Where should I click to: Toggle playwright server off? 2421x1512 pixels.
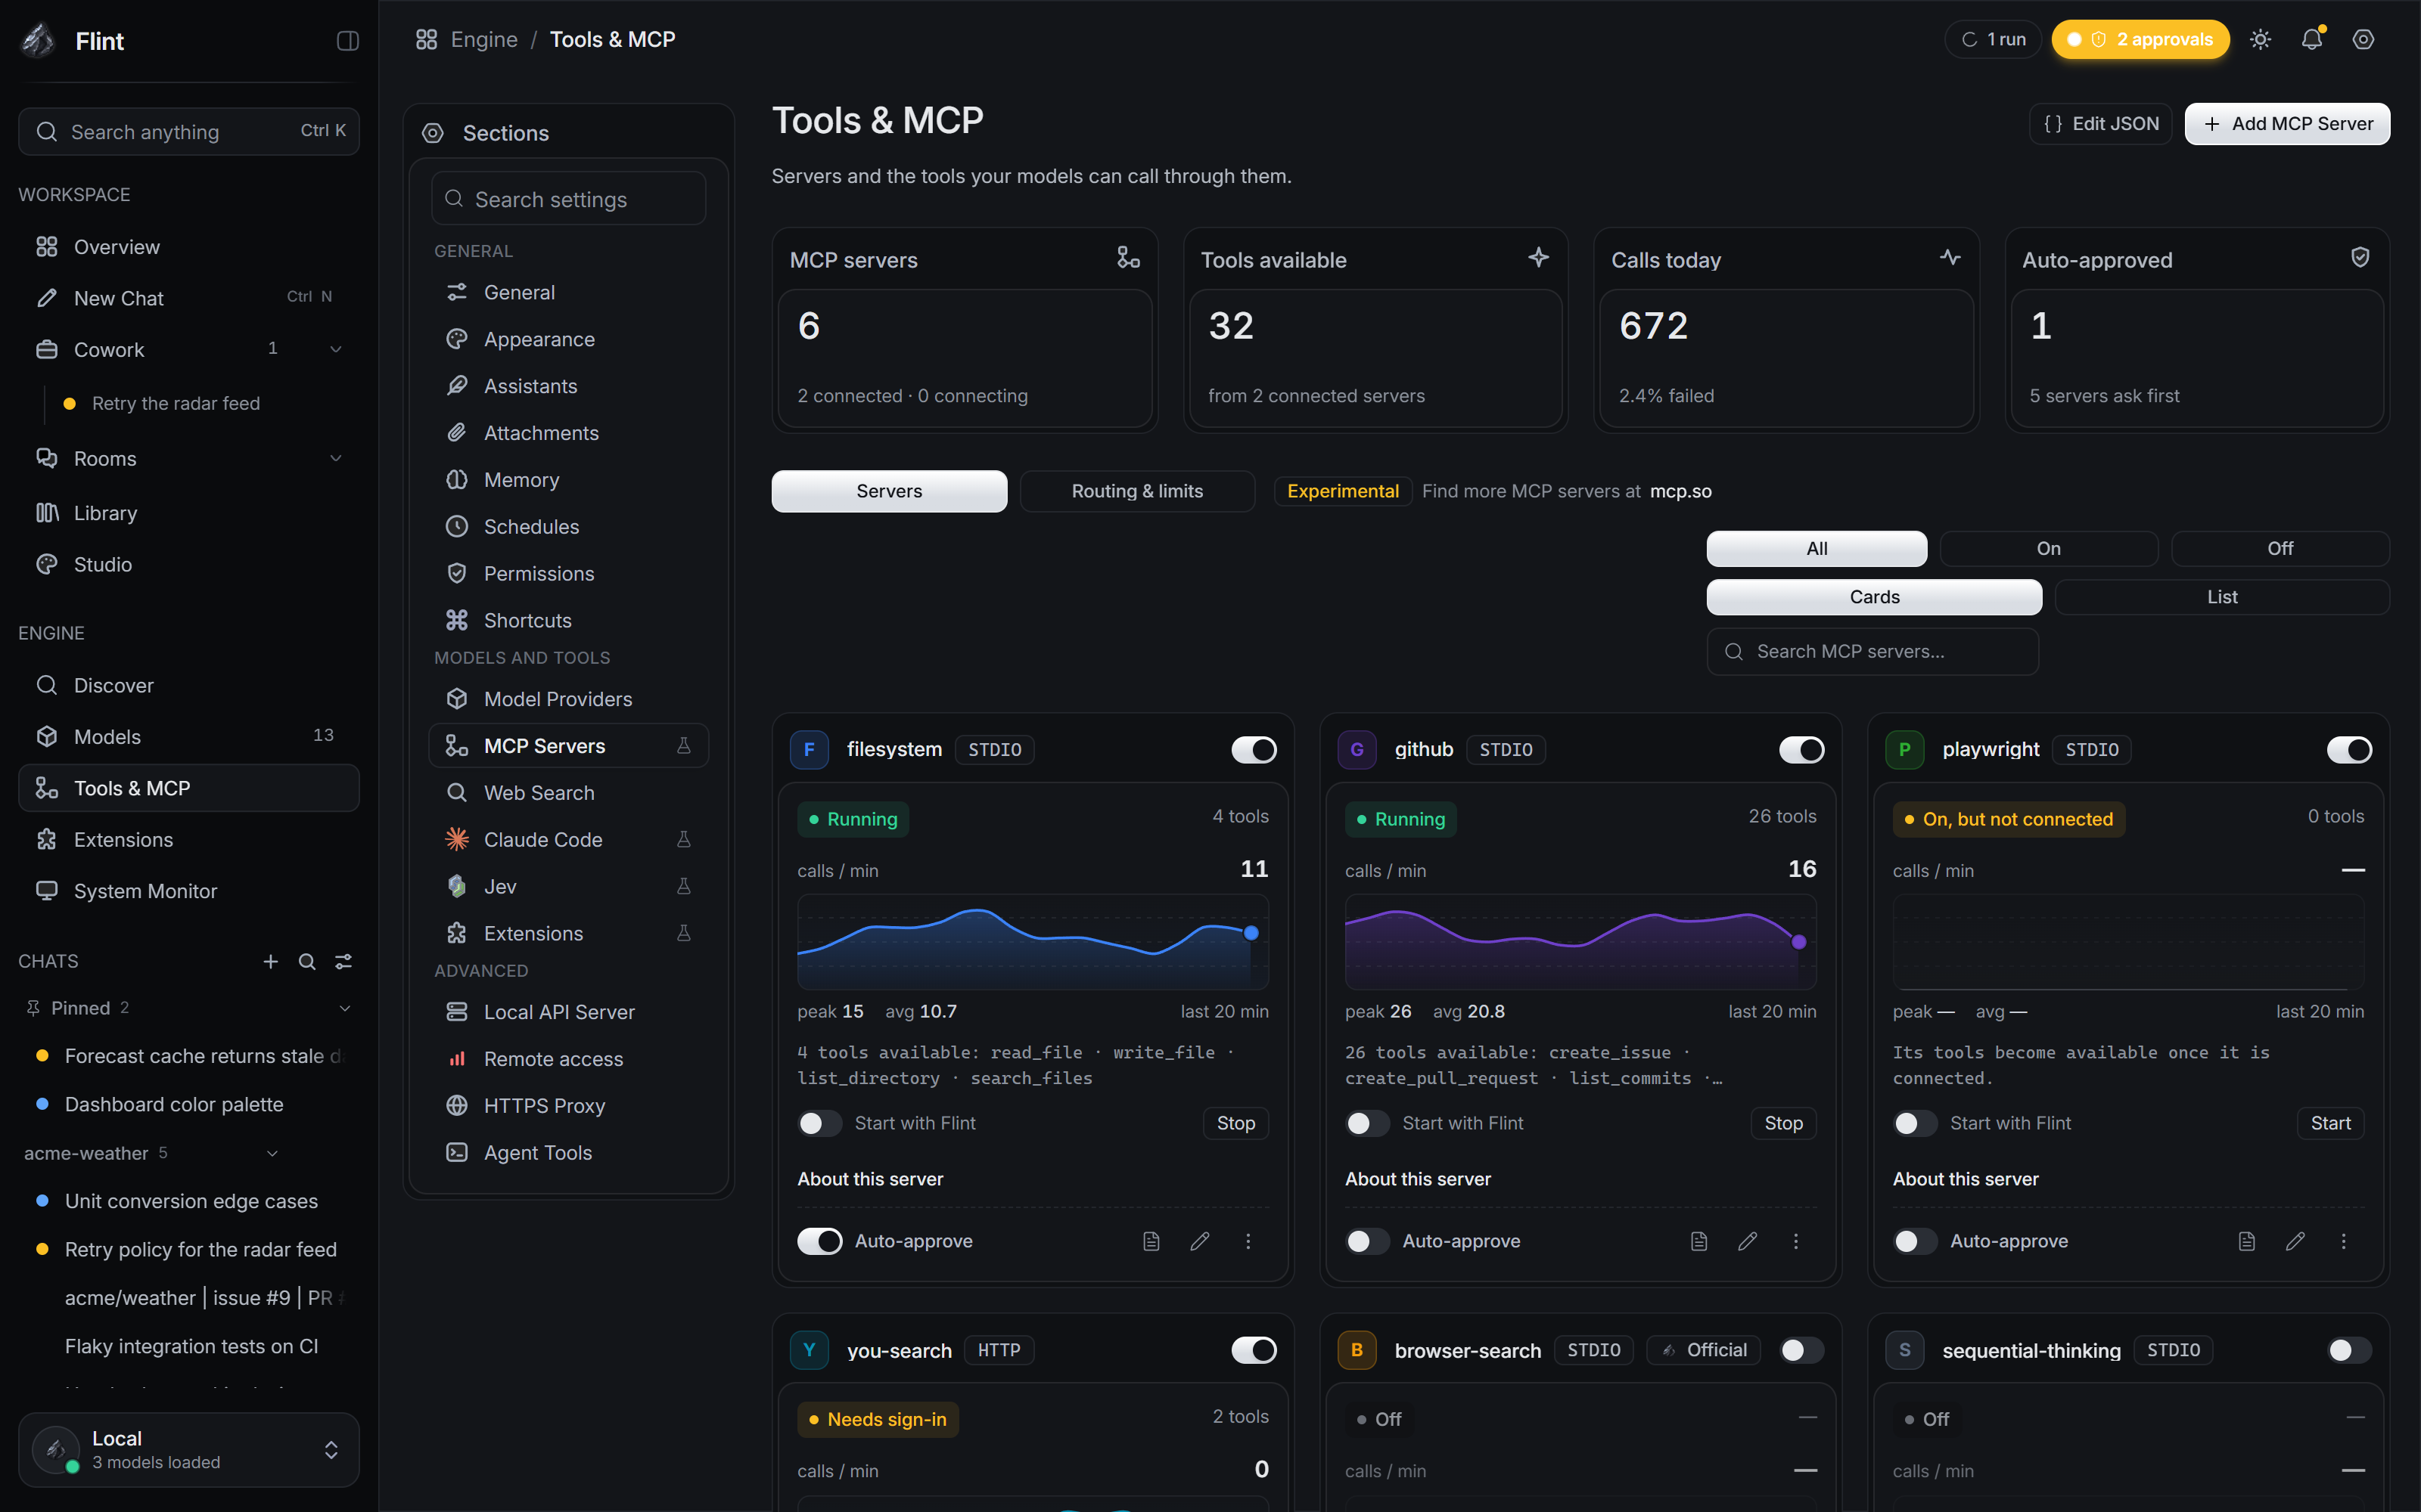pos(2349,750)
